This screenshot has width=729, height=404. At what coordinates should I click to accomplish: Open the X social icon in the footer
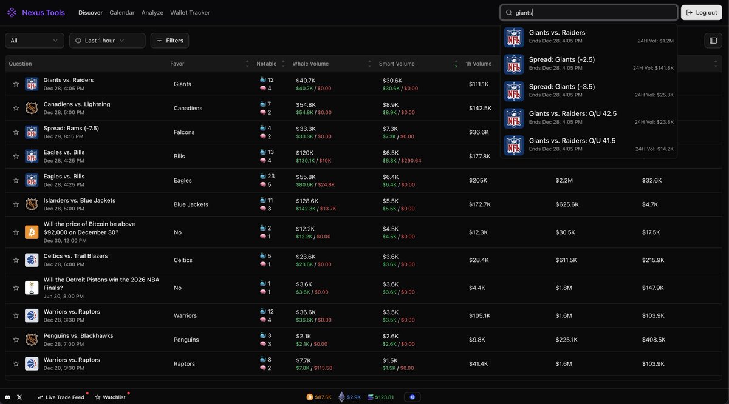[19, 397]
